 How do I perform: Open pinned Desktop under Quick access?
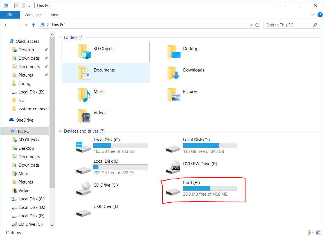(26, 50)
